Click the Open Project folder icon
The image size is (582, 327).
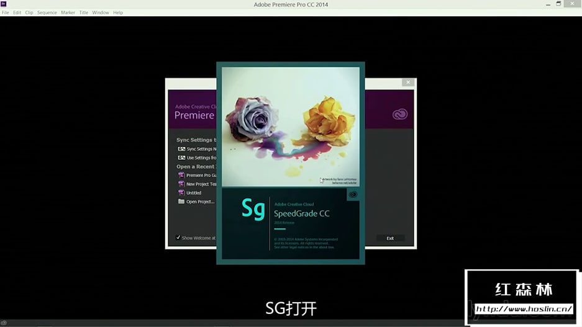(181, 202)
